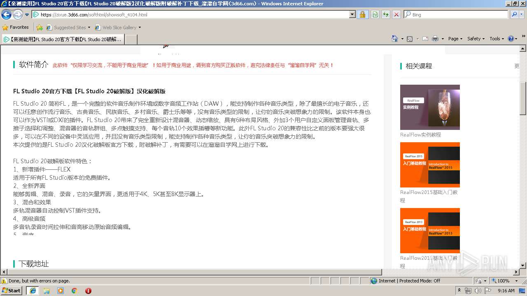Click the system clock 9:16 AM
The width and height of the screenshot is (527, 296).
[x=506, y=291]
